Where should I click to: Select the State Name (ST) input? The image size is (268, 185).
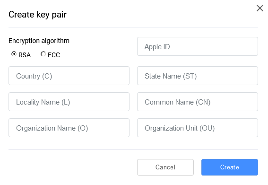198,76
